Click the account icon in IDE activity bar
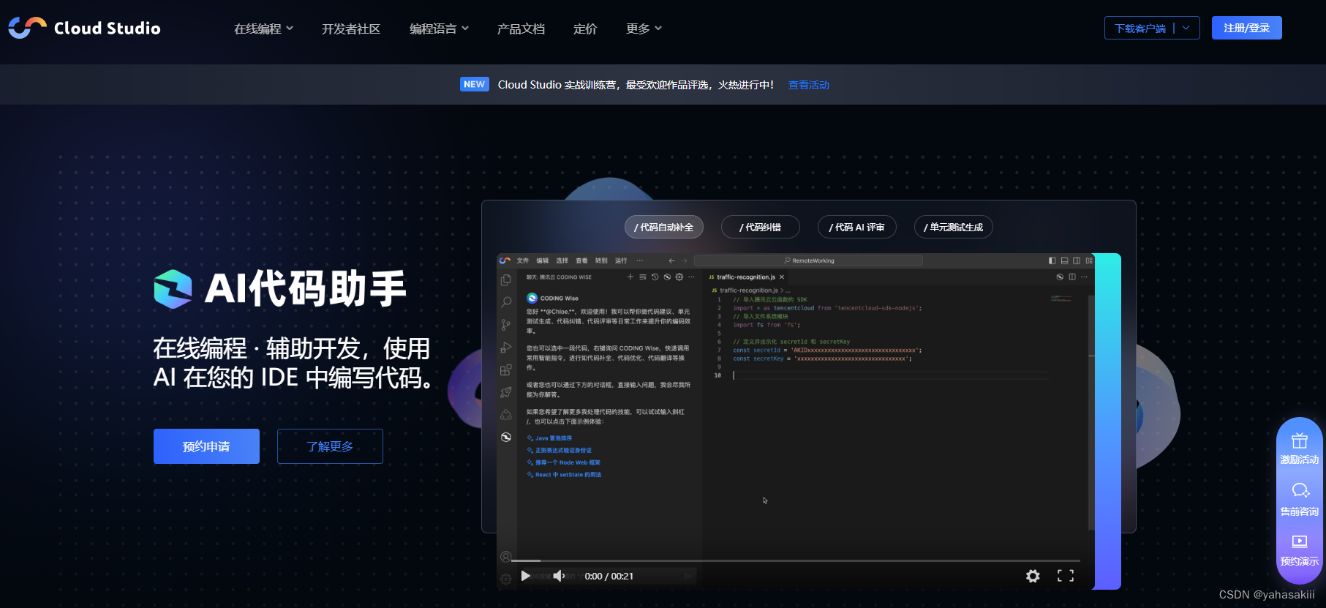Screen dimensions: 1326x608 point(505,557)
